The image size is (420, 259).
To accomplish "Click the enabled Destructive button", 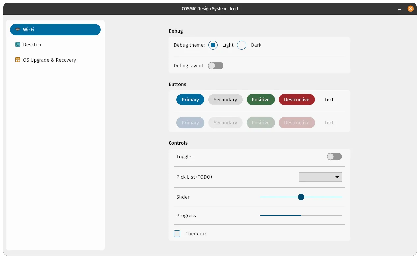I will click(297, 100).
